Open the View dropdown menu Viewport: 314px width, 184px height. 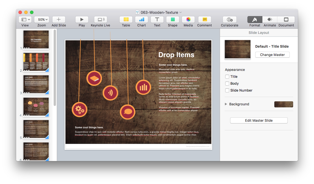25,20
